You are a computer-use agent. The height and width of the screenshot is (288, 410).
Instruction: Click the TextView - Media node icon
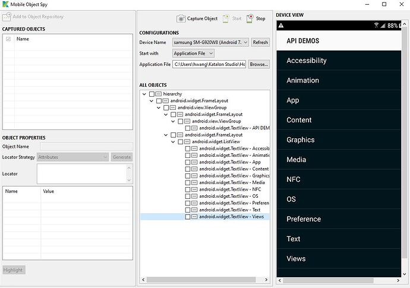click(195, 182)
